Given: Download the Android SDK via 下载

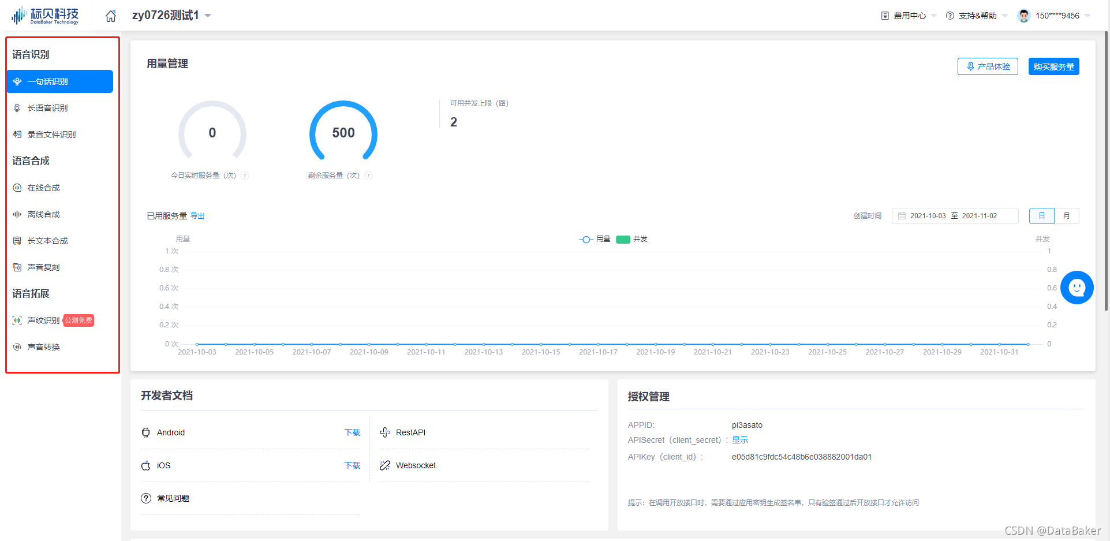Looking at the screenshot, I should 352,432.
